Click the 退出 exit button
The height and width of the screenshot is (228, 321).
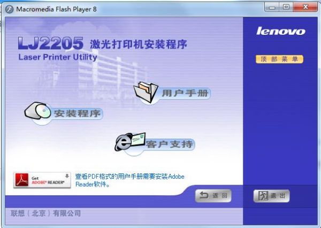click(x=271, y=196)
